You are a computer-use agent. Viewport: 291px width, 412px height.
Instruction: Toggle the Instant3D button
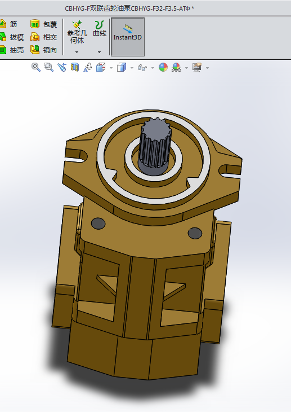click(x=128, y=37)
